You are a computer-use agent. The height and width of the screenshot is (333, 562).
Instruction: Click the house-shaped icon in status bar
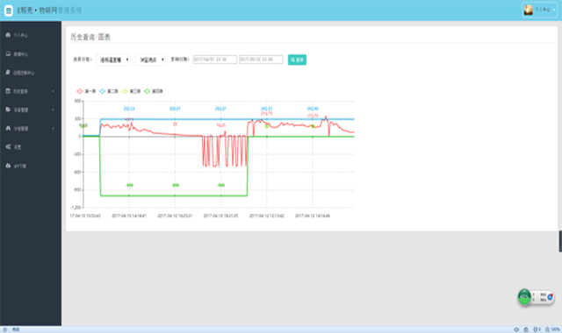(x=526, y=329)
